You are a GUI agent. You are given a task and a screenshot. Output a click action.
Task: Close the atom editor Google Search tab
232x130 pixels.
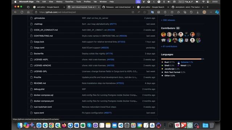168,7
